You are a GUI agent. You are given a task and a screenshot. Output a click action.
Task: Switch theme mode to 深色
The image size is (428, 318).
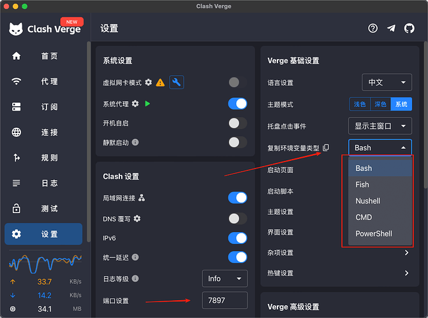point(381,104)
